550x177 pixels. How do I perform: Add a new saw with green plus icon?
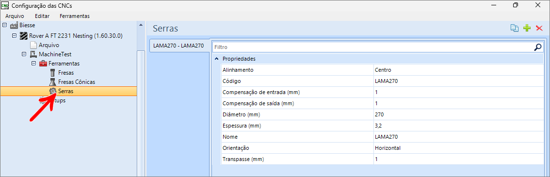(x=527, y=29)
